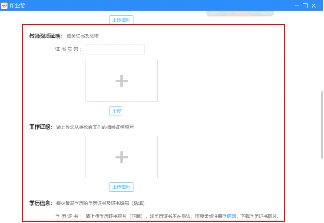Image resolution: width=324 pixels, height=223 pixels.
Task: Click the 上传图片 button at the top
Action: point(121,20)
